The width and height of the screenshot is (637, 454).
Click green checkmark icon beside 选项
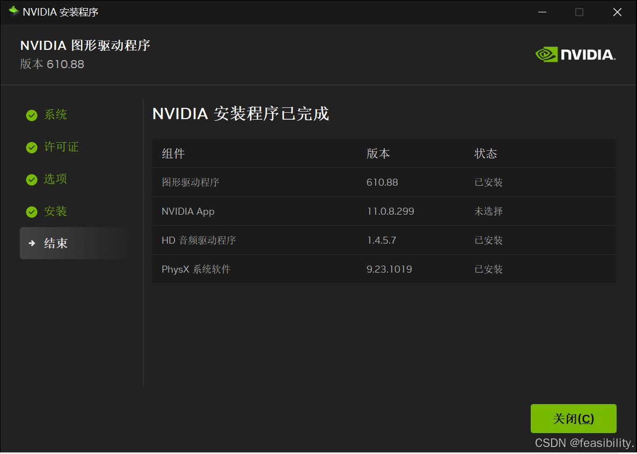coord(32,179)
